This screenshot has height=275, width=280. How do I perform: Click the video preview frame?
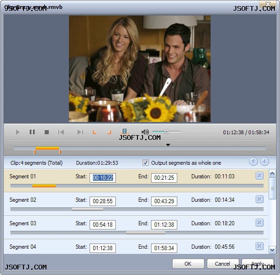point(140,69)
